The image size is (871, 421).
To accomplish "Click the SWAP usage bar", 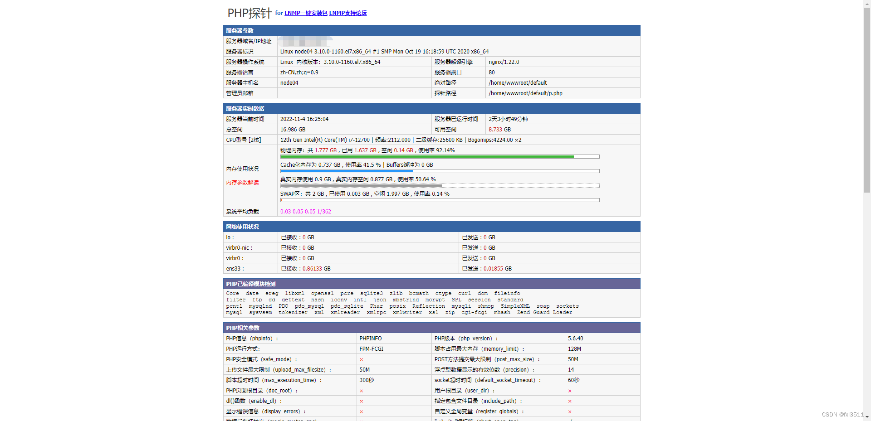I will pyautogui.click(x=440, y=200).
